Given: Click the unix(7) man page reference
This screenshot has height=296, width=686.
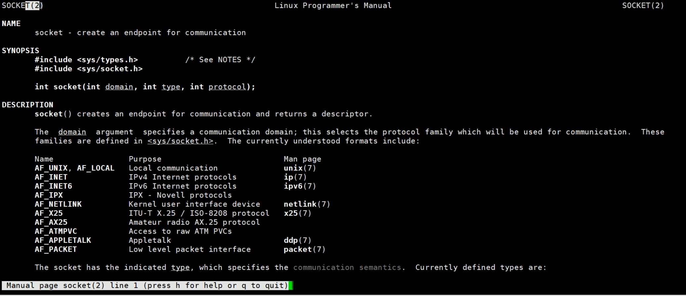Looking at the screenshot, I should click(x=300, y=168).
